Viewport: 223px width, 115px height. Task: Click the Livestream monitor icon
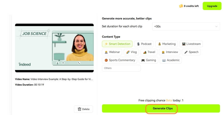(184, 44)
